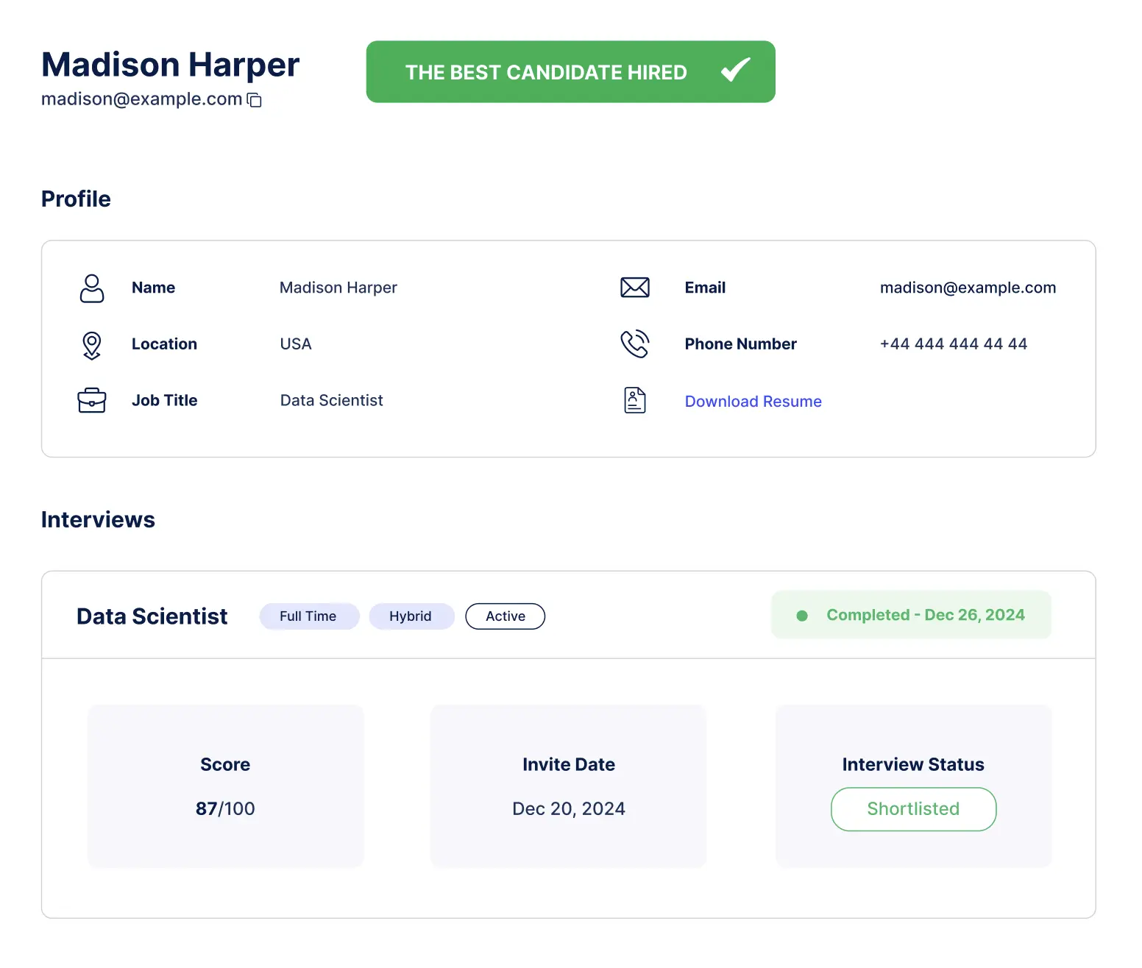Open the Profile section
The height and width of the screenshot is (968, 1142).
76,199
